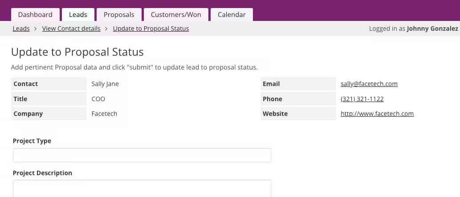Open the Calendar tab
Image resolution: width=460 pixels, height=197 pixels.
click(x=232, y=15)
